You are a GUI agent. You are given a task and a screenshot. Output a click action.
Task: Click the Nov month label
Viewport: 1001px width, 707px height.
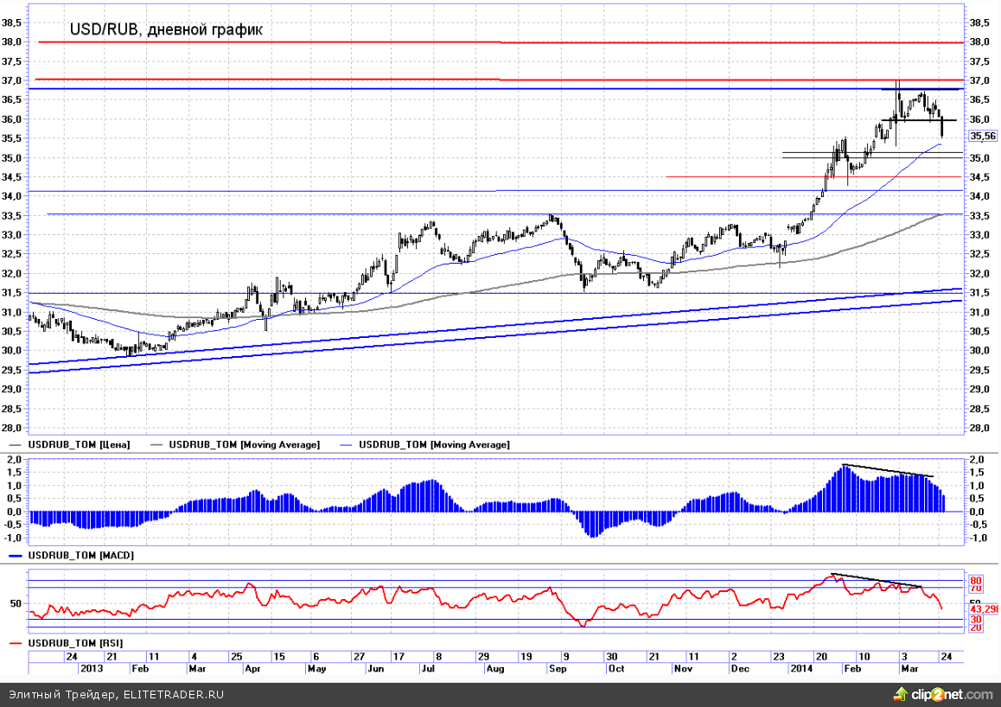pos(683,668)
